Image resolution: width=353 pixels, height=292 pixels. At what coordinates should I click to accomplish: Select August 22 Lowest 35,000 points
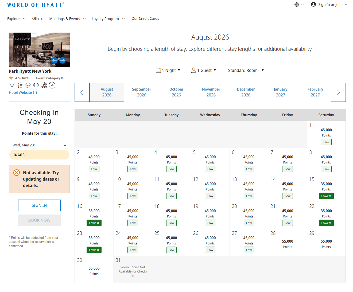click(326, 216)
